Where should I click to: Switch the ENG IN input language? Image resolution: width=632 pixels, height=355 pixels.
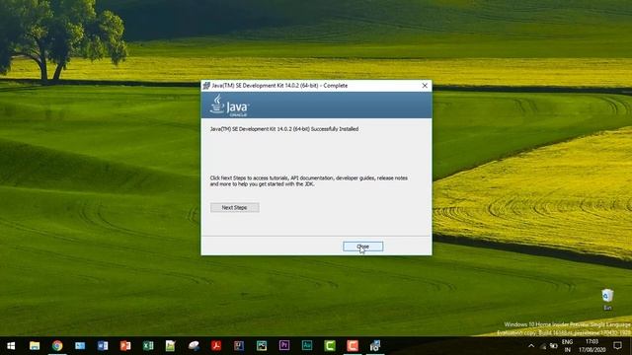[x=567, y=346]
